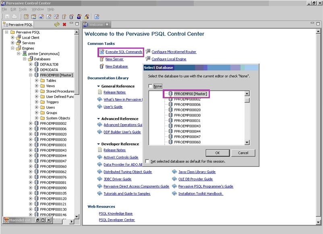Collapse the Advanced Reference section
This screenshot has height=234, width=323.
pos(98,119)
